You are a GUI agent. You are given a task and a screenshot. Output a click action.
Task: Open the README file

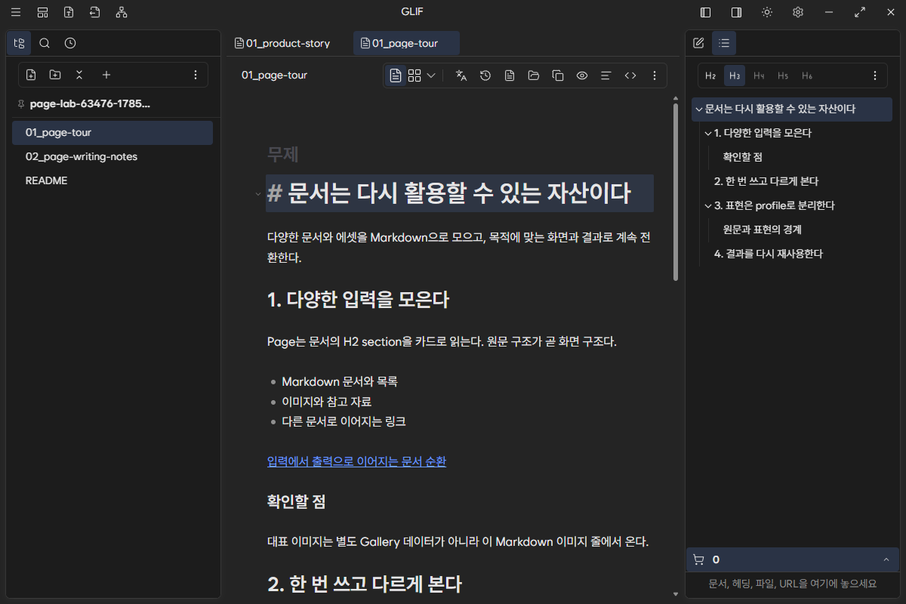pyautogui.click(x=112, y=180)
